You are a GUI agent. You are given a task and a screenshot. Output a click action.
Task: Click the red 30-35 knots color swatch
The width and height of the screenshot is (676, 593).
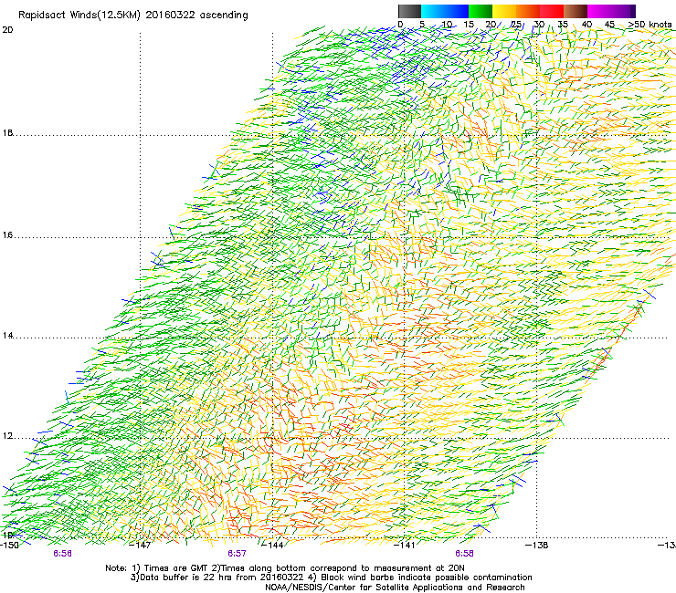552,11
